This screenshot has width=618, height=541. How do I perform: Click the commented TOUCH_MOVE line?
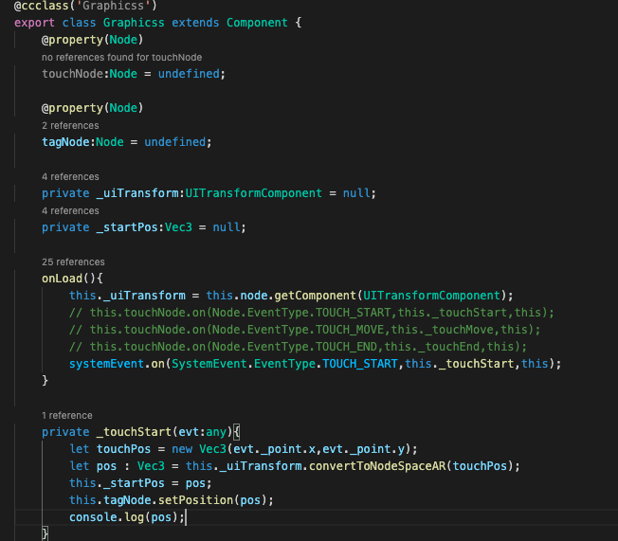point(304,330)
